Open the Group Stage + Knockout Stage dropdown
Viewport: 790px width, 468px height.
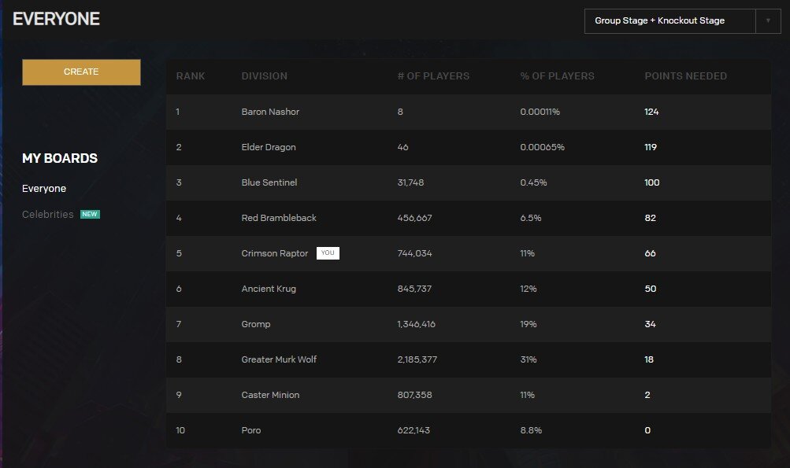669,20
